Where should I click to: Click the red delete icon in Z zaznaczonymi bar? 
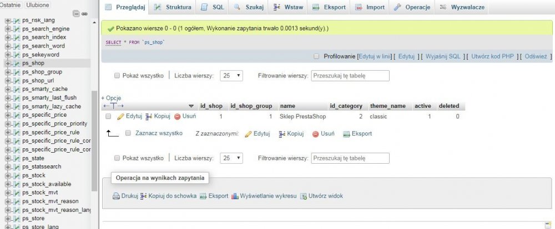pyautogui.click(x=315, y=134)
